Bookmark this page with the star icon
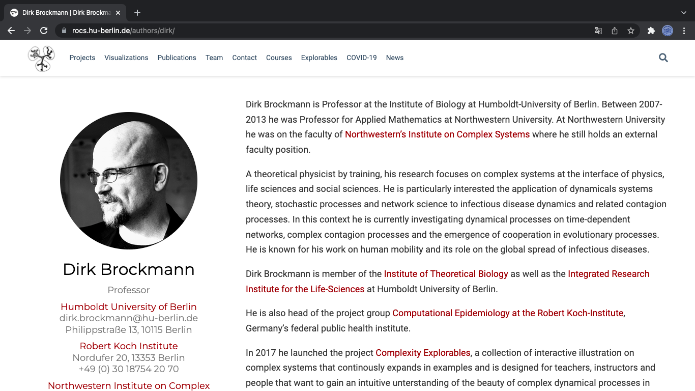 [631, 31]
